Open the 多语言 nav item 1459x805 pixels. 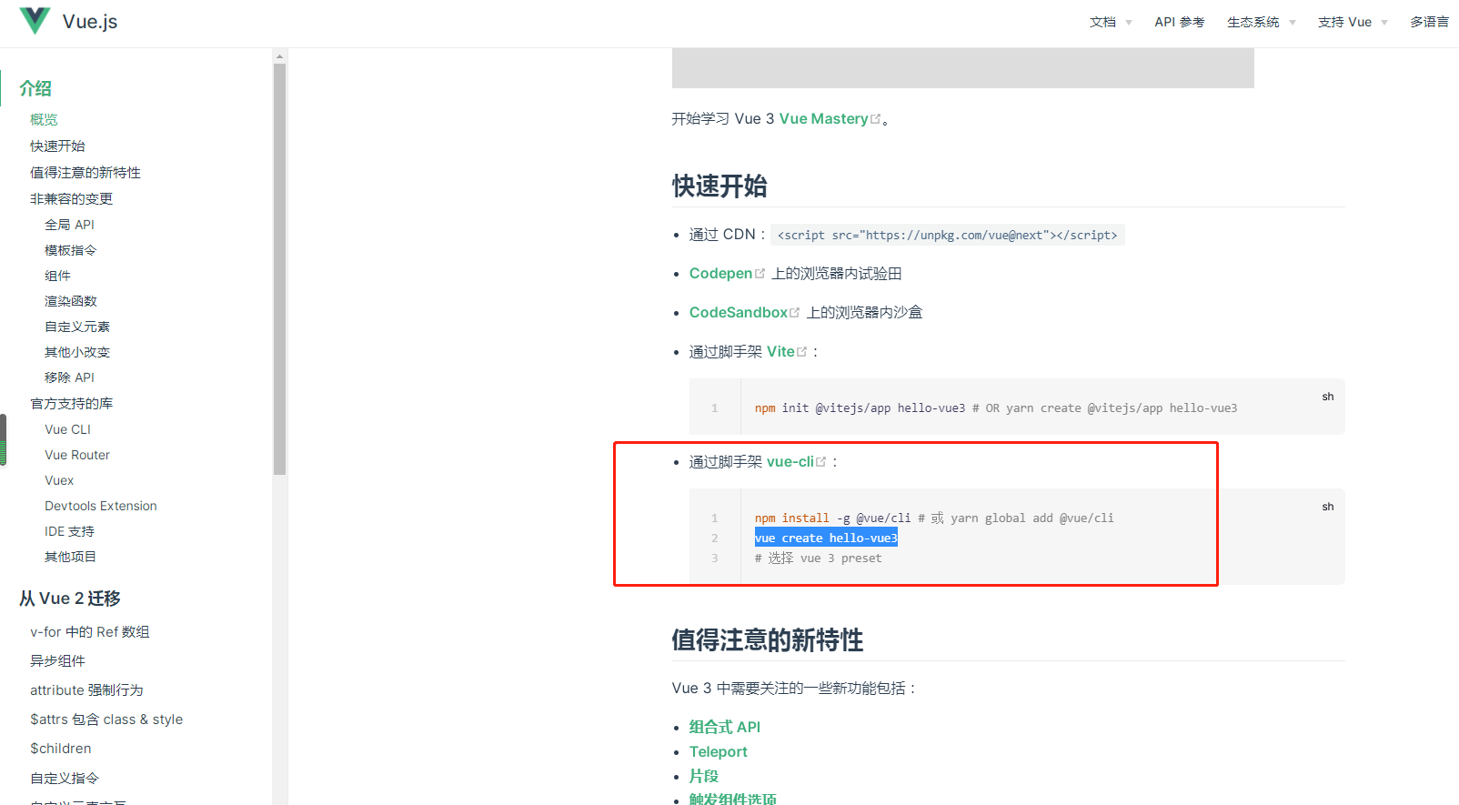[x=1430, y=22]
